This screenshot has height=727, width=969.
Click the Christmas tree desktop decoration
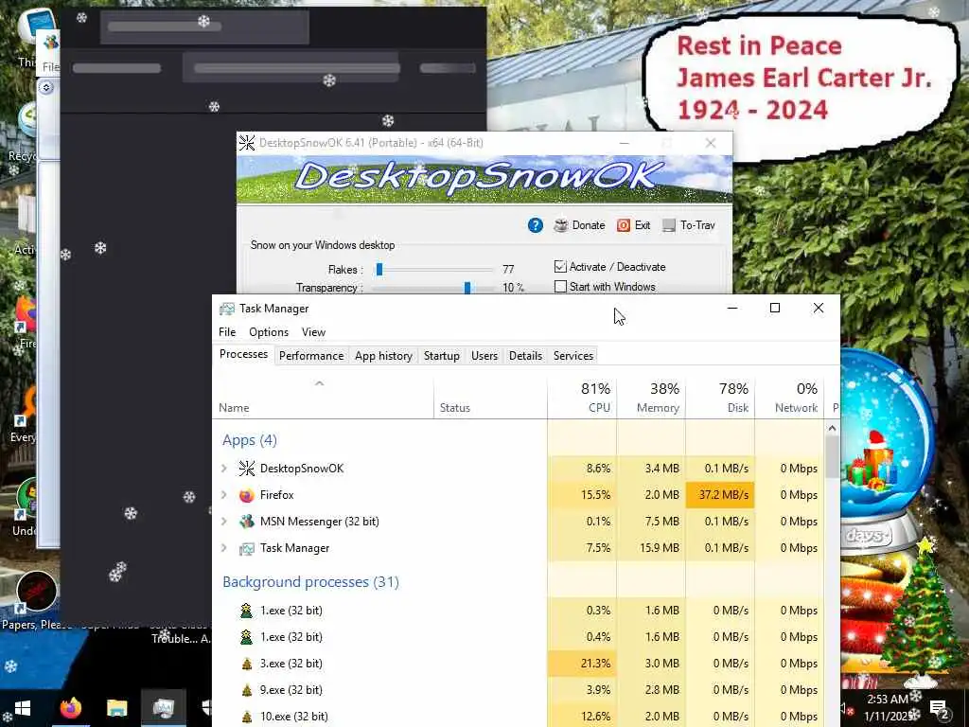pyautogui.click(x=923, y=612)
